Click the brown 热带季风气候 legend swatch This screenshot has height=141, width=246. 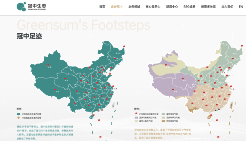point(163,121)
